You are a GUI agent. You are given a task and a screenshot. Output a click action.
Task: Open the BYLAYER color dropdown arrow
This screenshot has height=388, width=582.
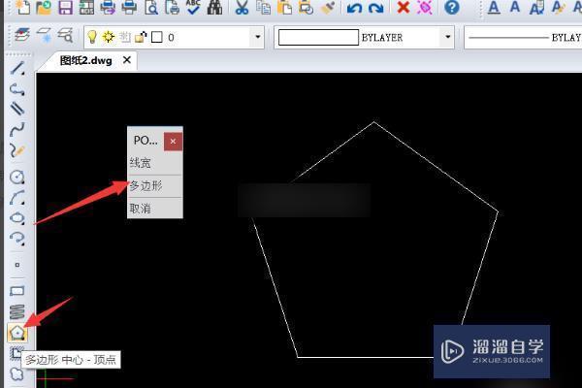tap(447, 37)
